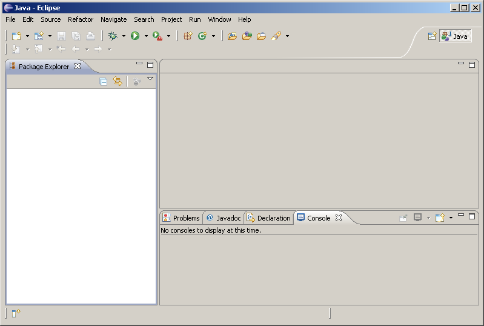Close the Console tab
The image size is (484, 326).
point(339,218)
